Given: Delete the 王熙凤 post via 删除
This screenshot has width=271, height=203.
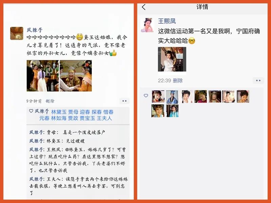Looking at the screenshot, I should pyautogui.click(x=178, y=81).
